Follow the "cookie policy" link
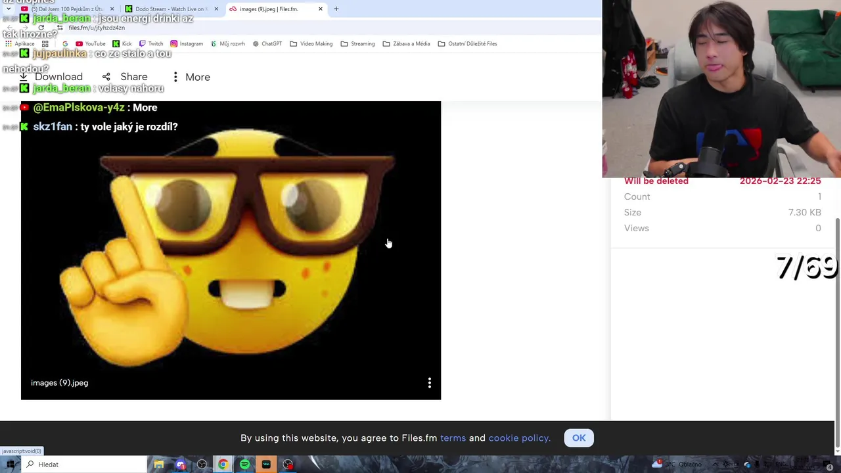 pos(519,438)
